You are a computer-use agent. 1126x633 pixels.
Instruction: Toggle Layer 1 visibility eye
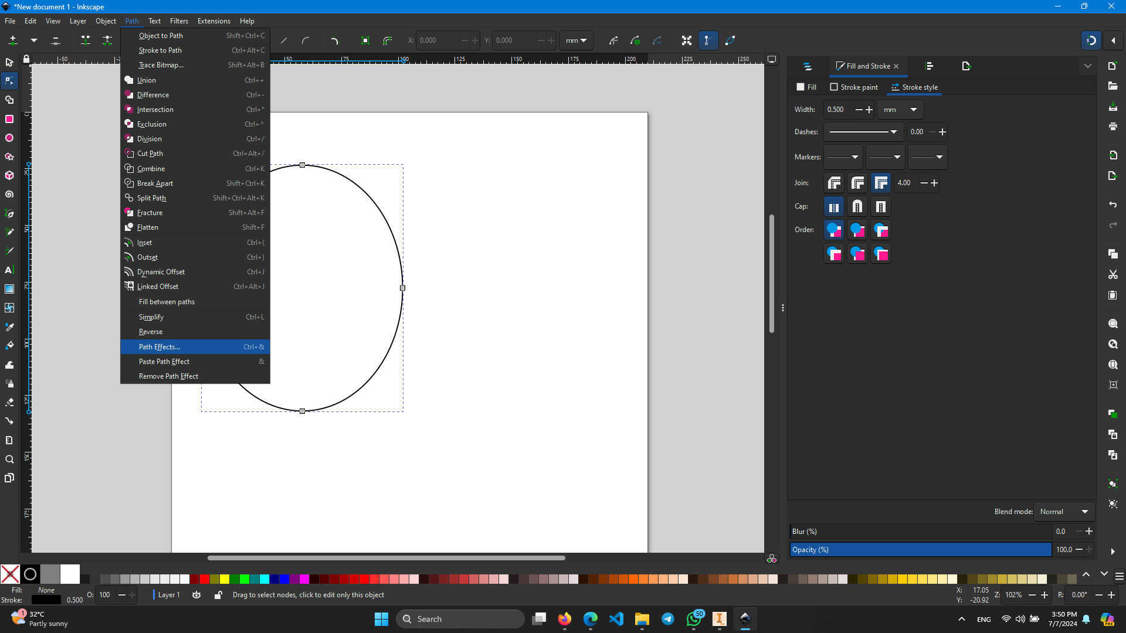[x=196, y=595]
